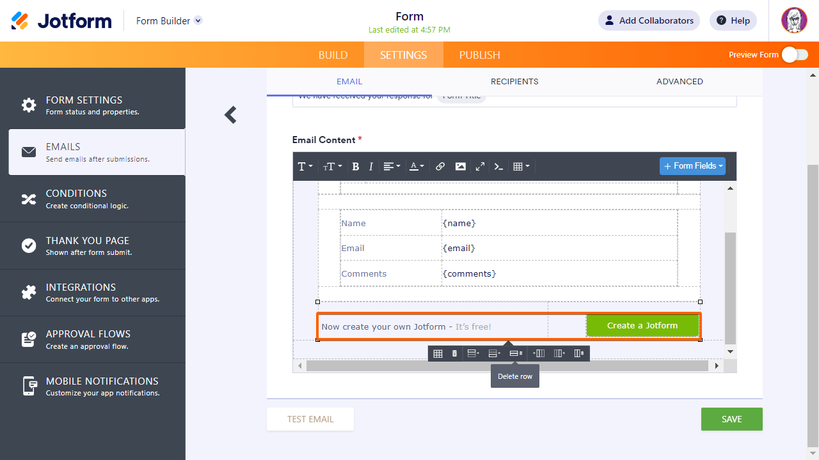Open the text color dropdown
This screenshot has width=819, height=460.
(x=417, y=167)
